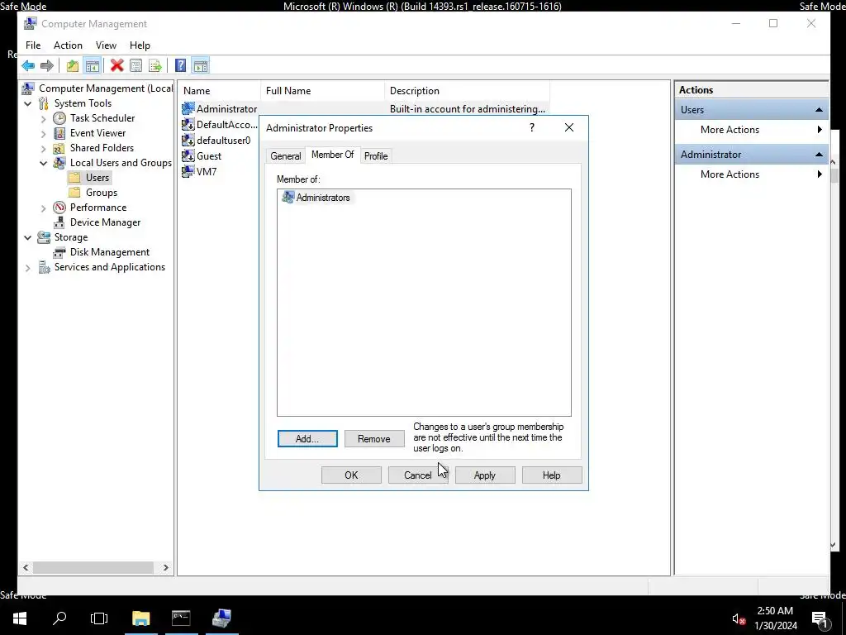Click the Forward arrow toolbar icon

[x=47, y=66]
